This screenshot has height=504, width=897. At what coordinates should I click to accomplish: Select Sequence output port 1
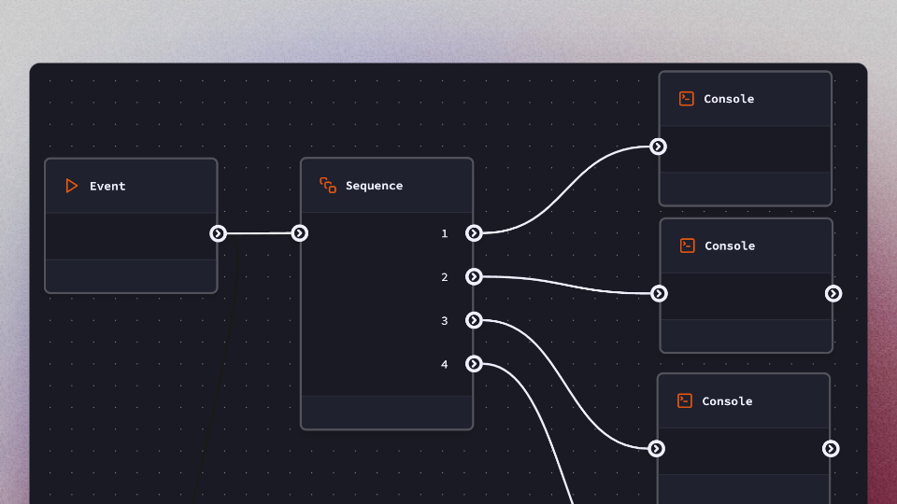(x=474, y=233)
